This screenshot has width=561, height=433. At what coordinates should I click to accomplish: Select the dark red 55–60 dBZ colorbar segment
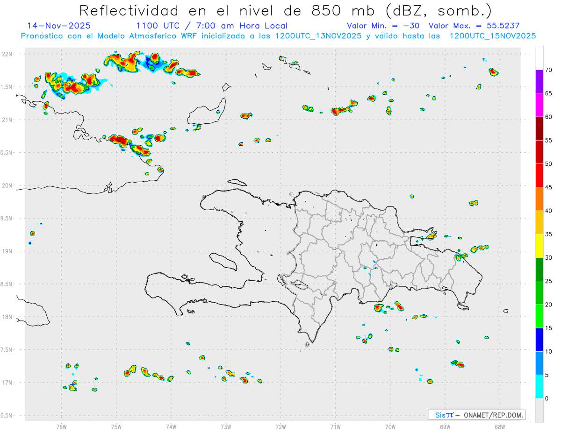click(x=539, y=128)
